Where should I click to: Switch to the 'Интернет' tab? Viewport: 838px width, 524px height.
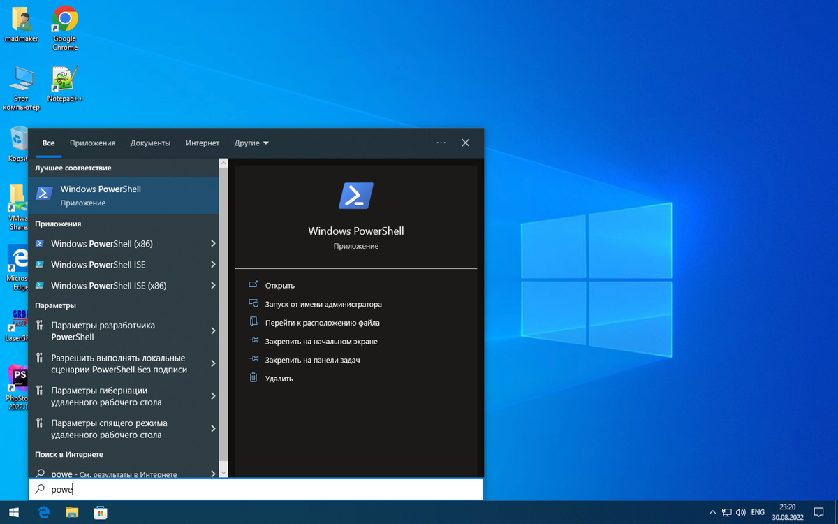[x=203, y=143]
